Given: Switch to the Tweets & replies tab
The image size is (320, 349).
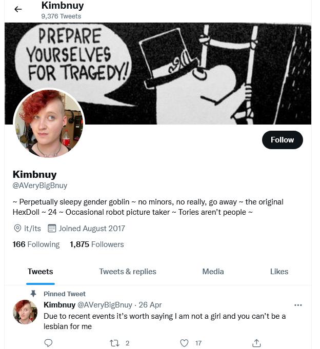Looking at the screenshot, I should [128, 272].
